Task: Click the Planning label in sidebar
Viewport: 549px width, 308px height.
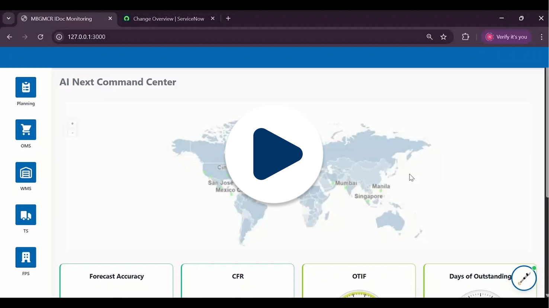Action: (26, 104)
